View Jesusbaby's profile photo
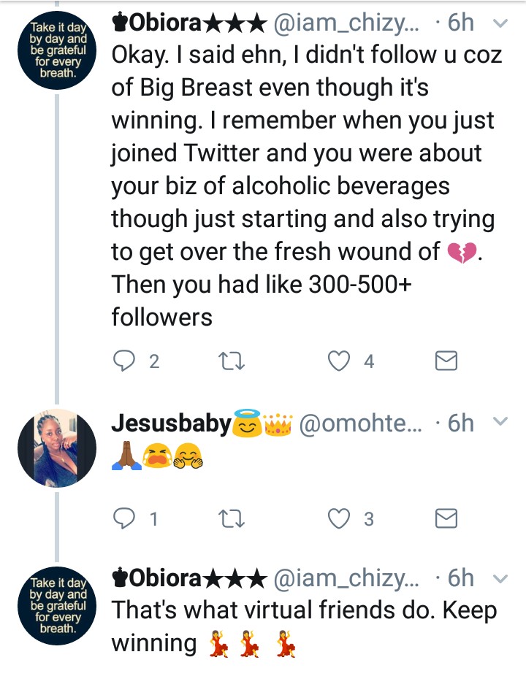Image resolution: width=526 pixels, height=687 pixels. point(57,448)
